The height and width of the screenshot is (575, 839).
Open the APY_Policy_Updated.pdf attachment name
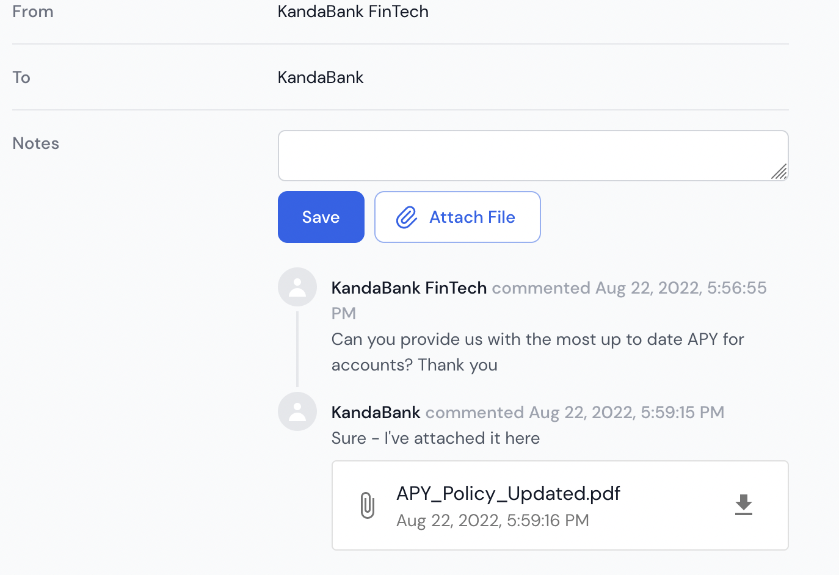(x=508, y=493)
